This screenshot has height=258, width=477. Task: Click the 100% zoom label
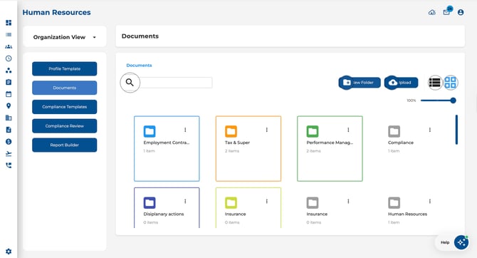click(x=412, y=100)
